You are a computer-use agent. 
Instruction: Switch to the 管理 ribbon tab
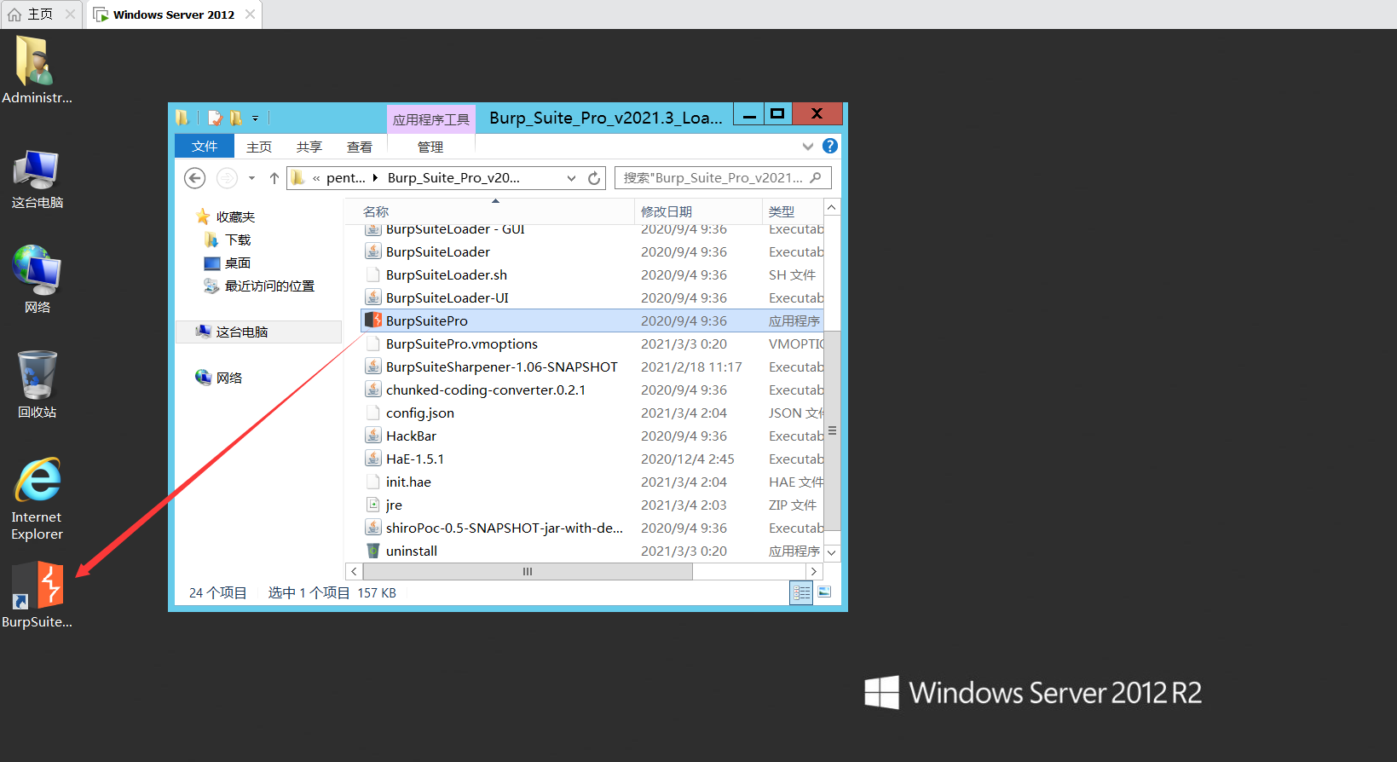[430, 147]
